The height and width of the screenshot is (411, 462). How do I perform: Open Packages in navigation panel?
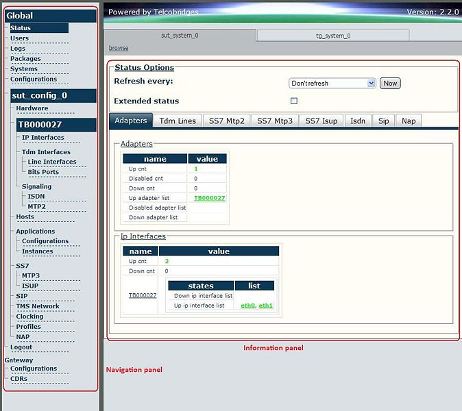pos(25,58)
